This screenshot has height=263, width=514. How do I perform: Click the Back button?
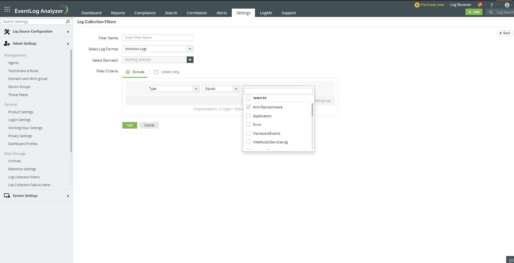pyautogui.click(x=505, y=33)
